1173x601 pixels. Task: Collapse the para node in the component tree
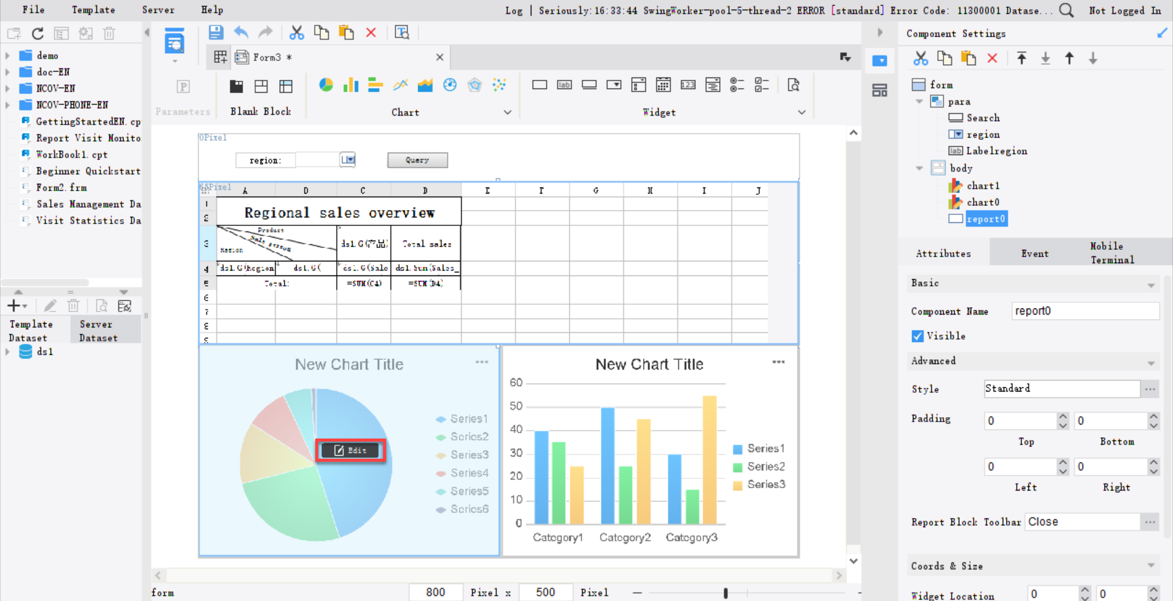[x=919, y=101]
